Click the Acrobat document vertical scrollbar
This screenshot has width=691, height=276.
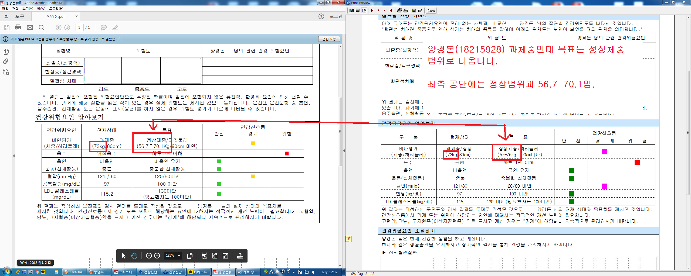coord(340,155)
